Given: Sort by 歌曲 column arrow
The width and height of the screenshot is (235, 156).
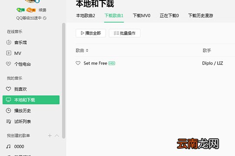Looking at the screenshot, I should coord(87,50).
